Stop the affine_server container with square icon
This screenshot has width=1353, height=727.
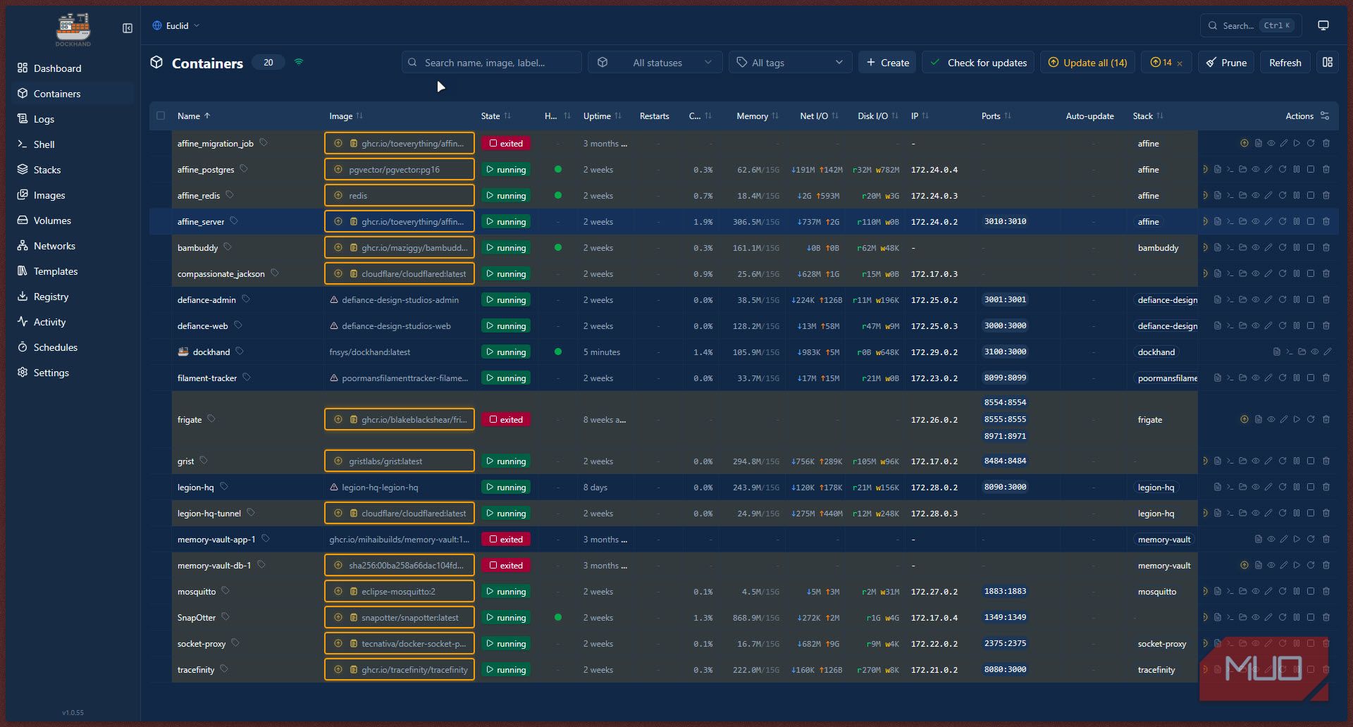coord(1311,221)
